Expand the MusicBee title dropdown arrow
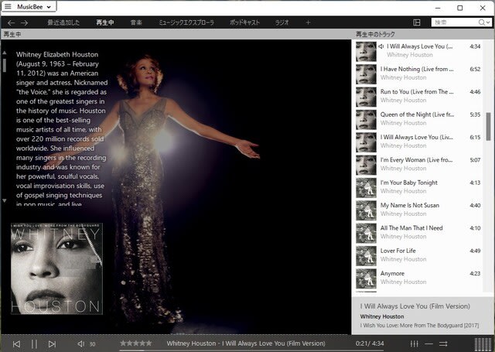495x352 pixels. tap(49, 7)
